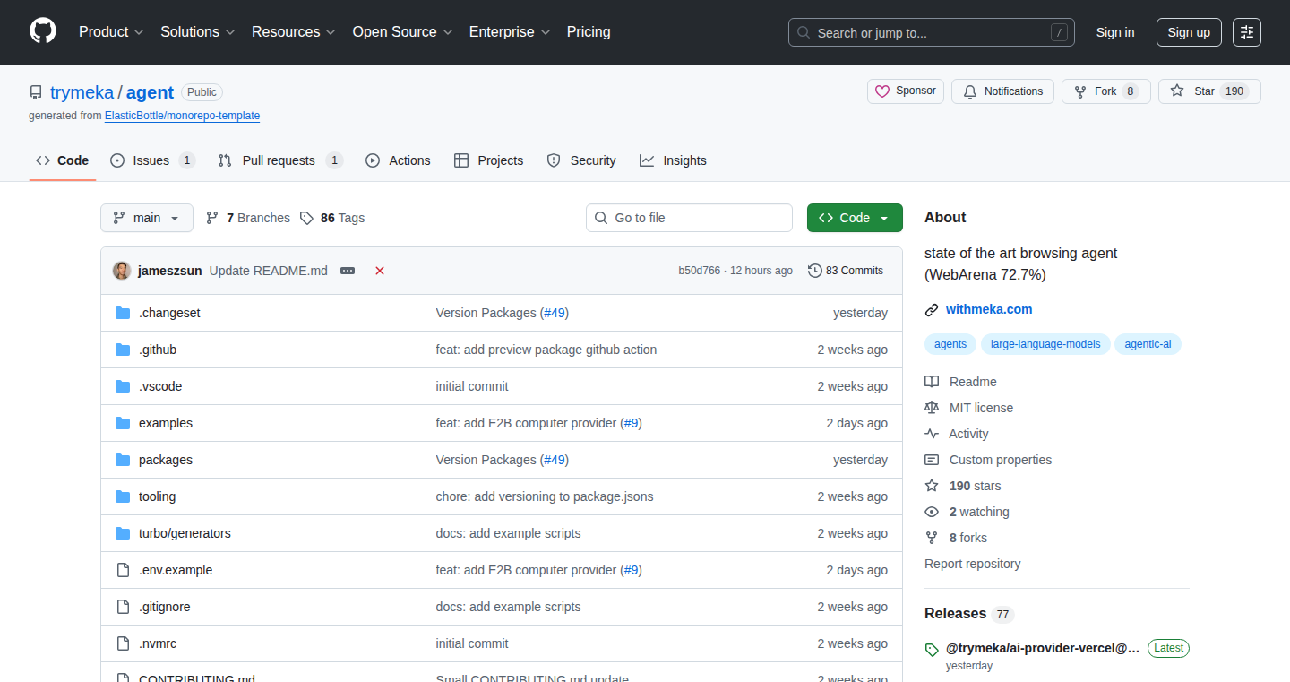
Task: Click the Sponsor button
Action: pos(906,91)
